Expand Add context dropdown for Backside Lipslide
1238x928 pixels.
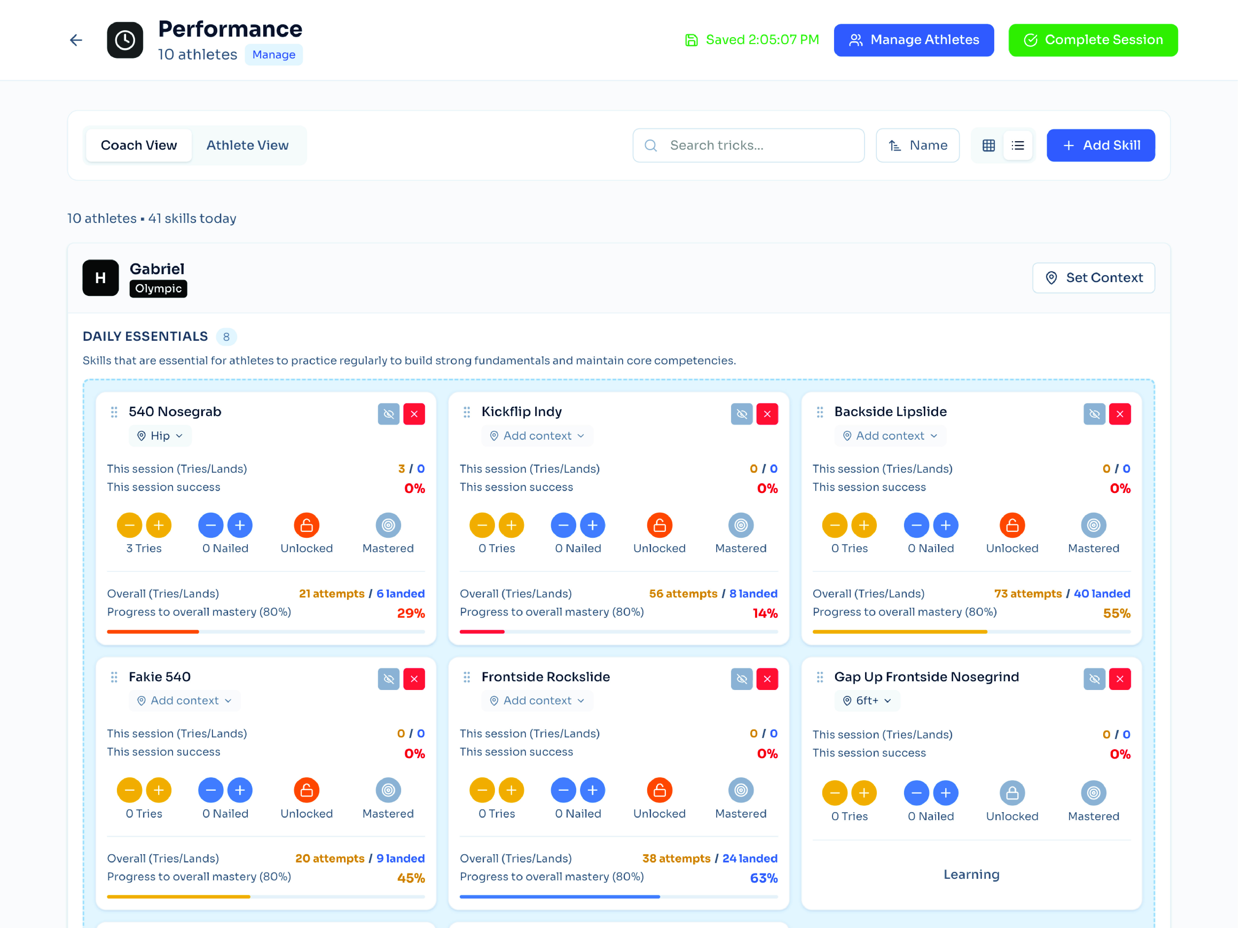click(x=890, y=436)
